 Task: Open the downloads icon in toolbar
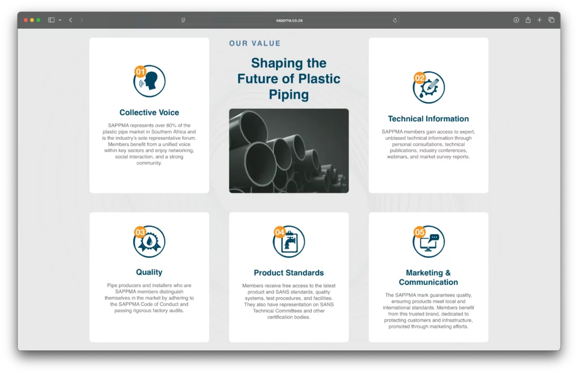(x=516, y=20)
